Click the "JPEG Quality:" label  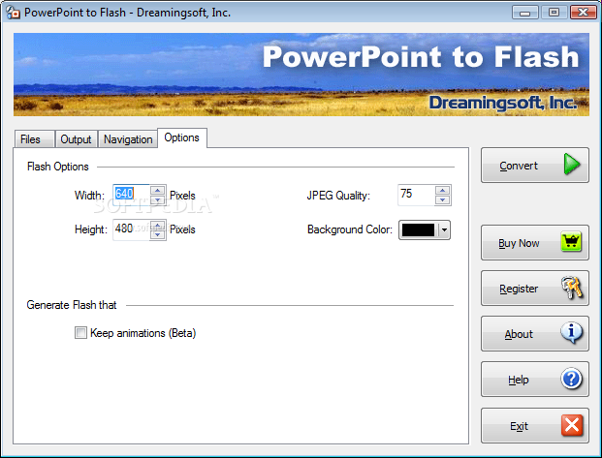[338, 196]
